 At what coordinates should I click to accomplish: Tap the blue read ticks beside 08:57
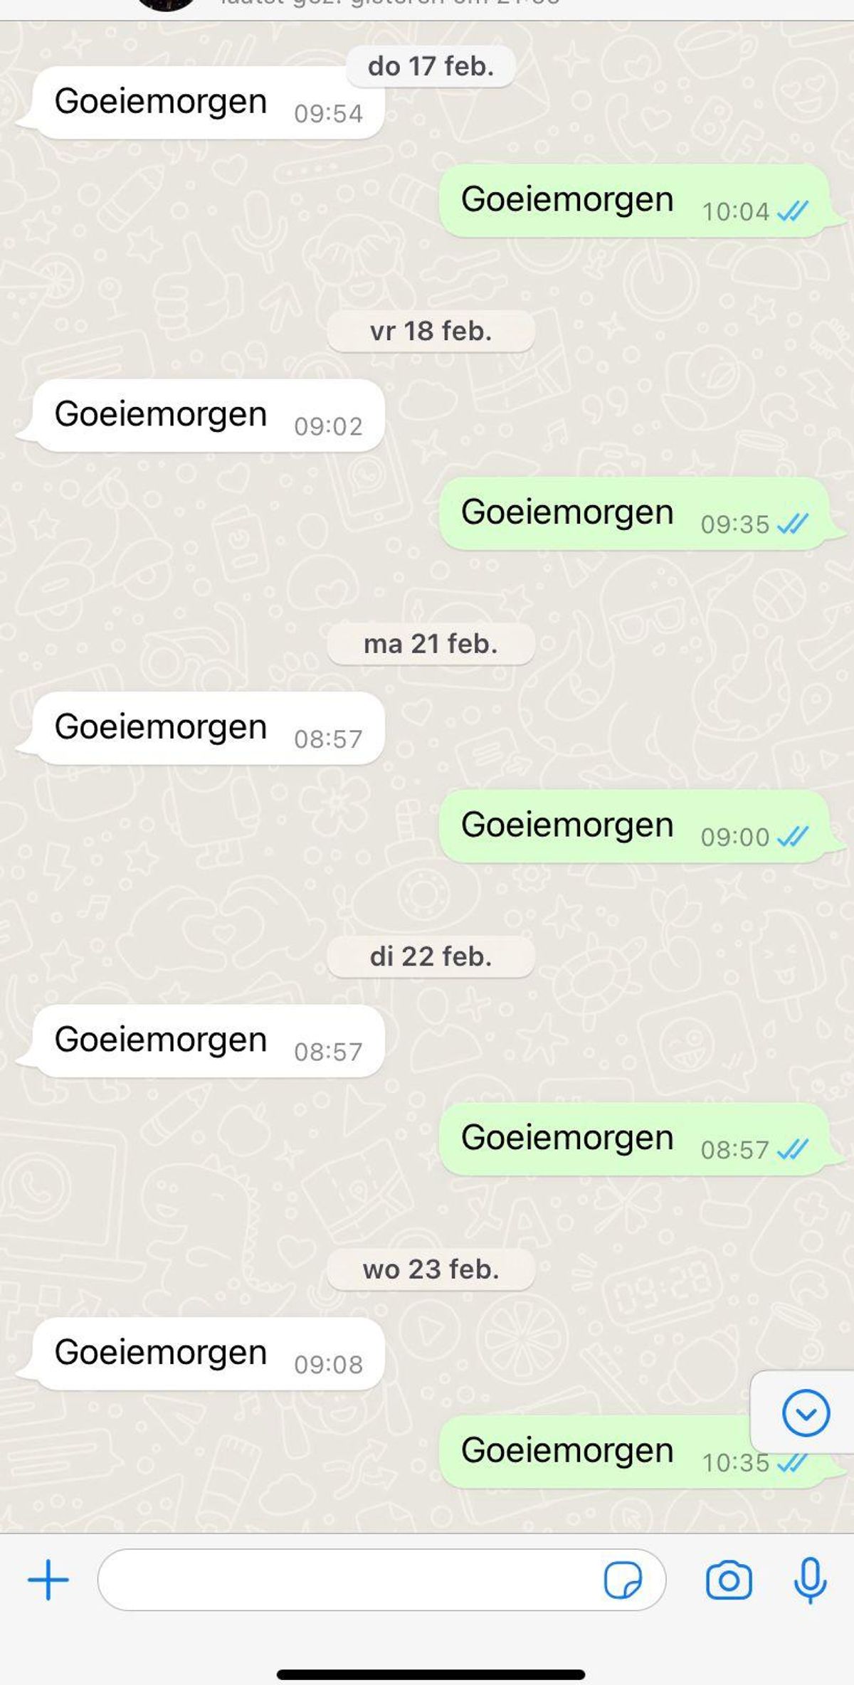pos(793,1150)
